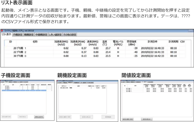Click 接続確認 button in parent unit settings window
The height and width of the screenshot is (122, 194).
click(108, 117)
